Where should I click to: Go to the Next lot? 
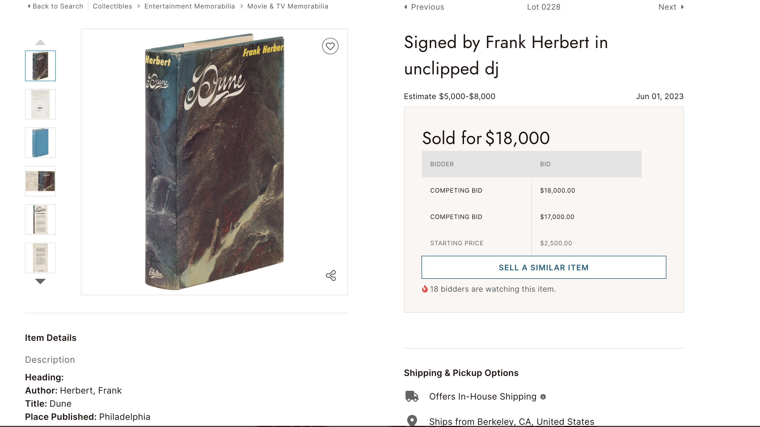click(x=671, y=7)
